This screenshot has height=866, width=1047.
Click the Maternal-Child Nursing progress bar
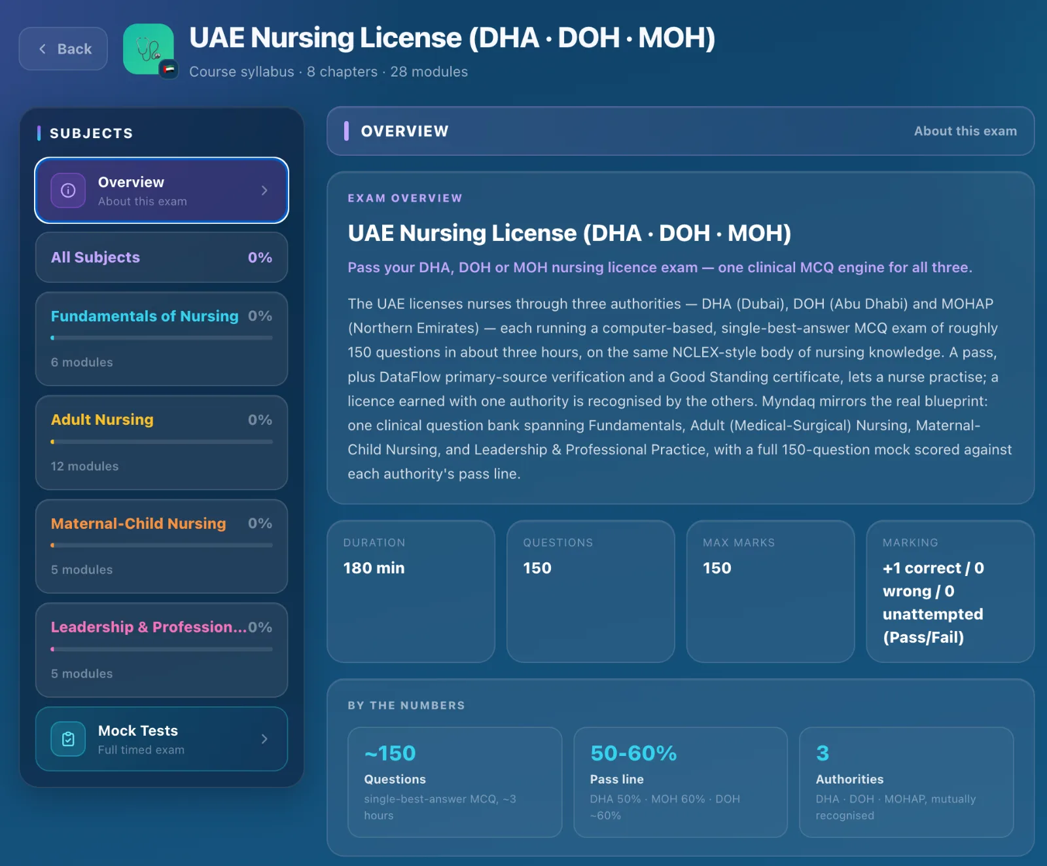tap(162, 545)
